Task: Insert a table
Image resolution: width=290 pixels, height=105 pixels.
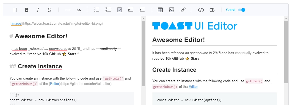Action: [x=160, y=10]
